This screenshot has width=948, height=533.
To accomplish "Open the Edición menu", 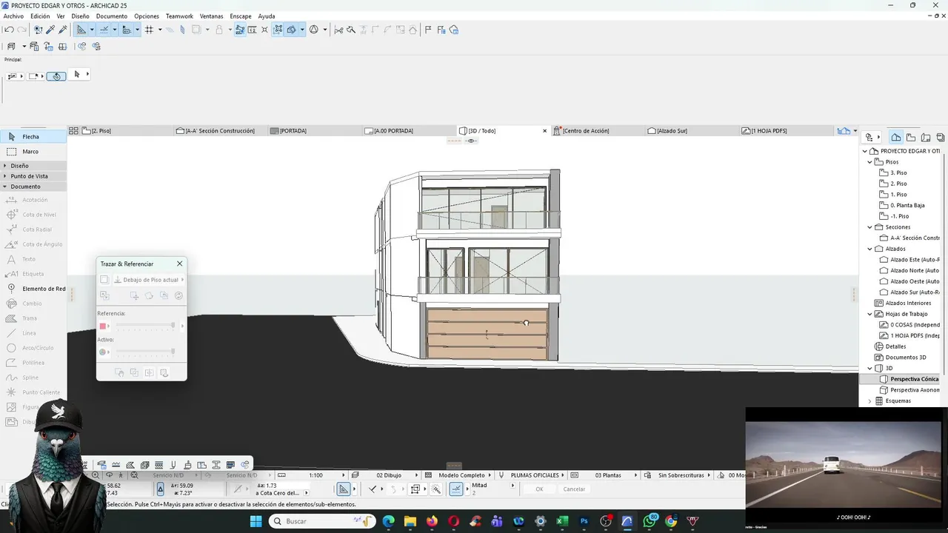I will pos(40,16).
